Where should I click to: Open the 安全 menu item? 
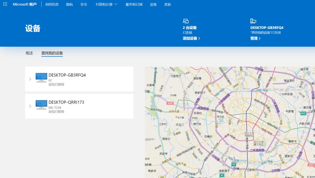coord(84,4)
